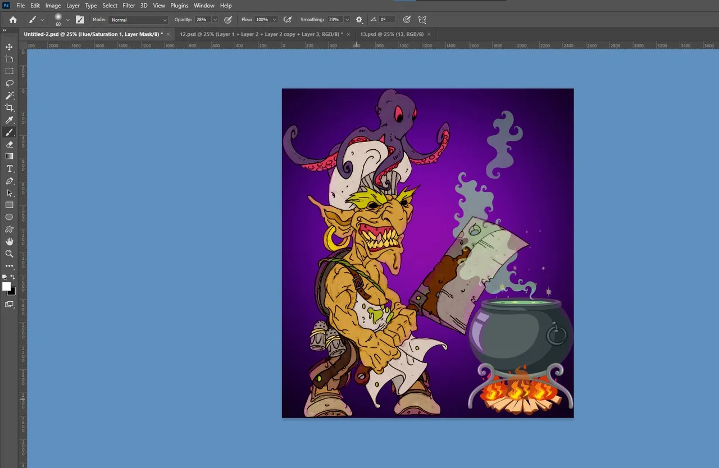The image size is (719, 468).
Task: Expand the toolbar double-arrow toggle
Action: [4, 30]
